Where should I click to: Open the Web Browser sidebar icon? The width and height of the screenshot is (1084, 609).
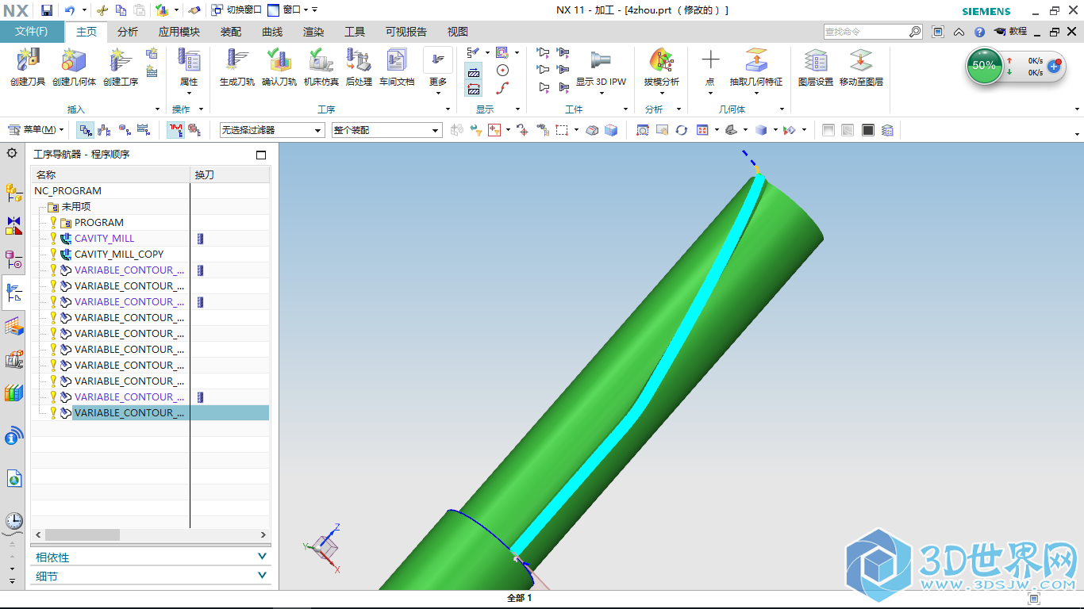13,478
